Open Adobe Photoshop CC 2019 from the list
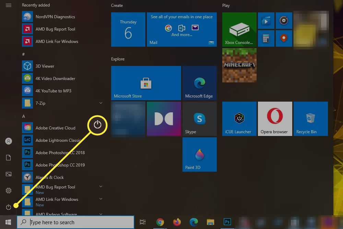 [60, 165]
